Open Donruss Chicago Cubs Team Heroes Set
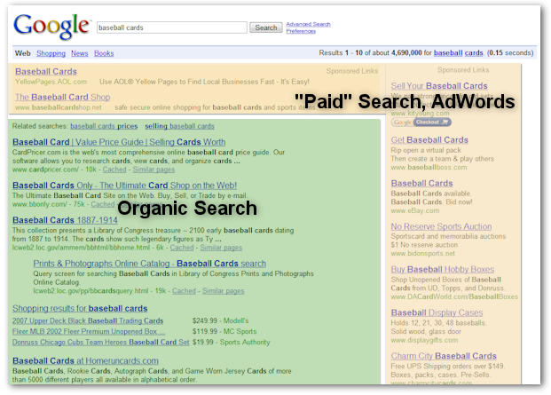The height and width of the screenshot is (395, 551). [100, 343]
